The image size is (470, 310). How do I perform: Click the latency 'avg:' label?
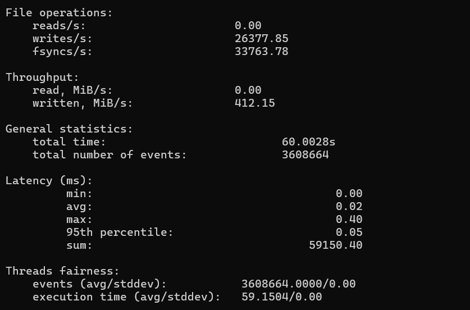click(79, 207)
